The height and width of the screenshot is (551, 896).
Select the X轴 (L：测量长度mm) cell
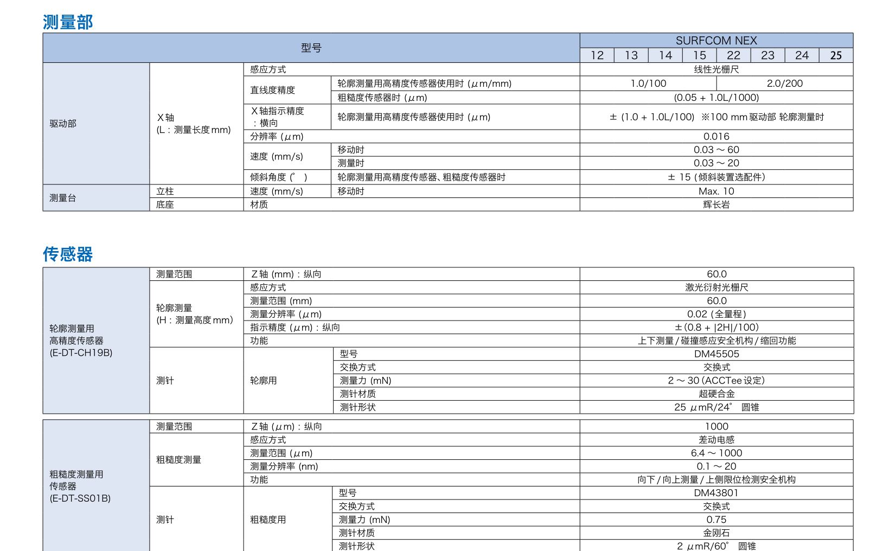(x=196, y=124)
